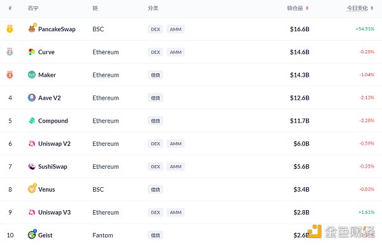This screenshot has height=245, width=382.
Task: Open the SushiSwap project name link
Action: [53, 166]
